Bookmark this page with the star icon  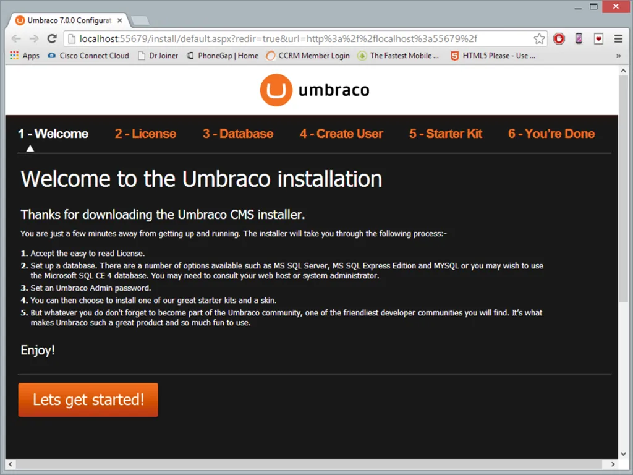[x=539, y=38]
